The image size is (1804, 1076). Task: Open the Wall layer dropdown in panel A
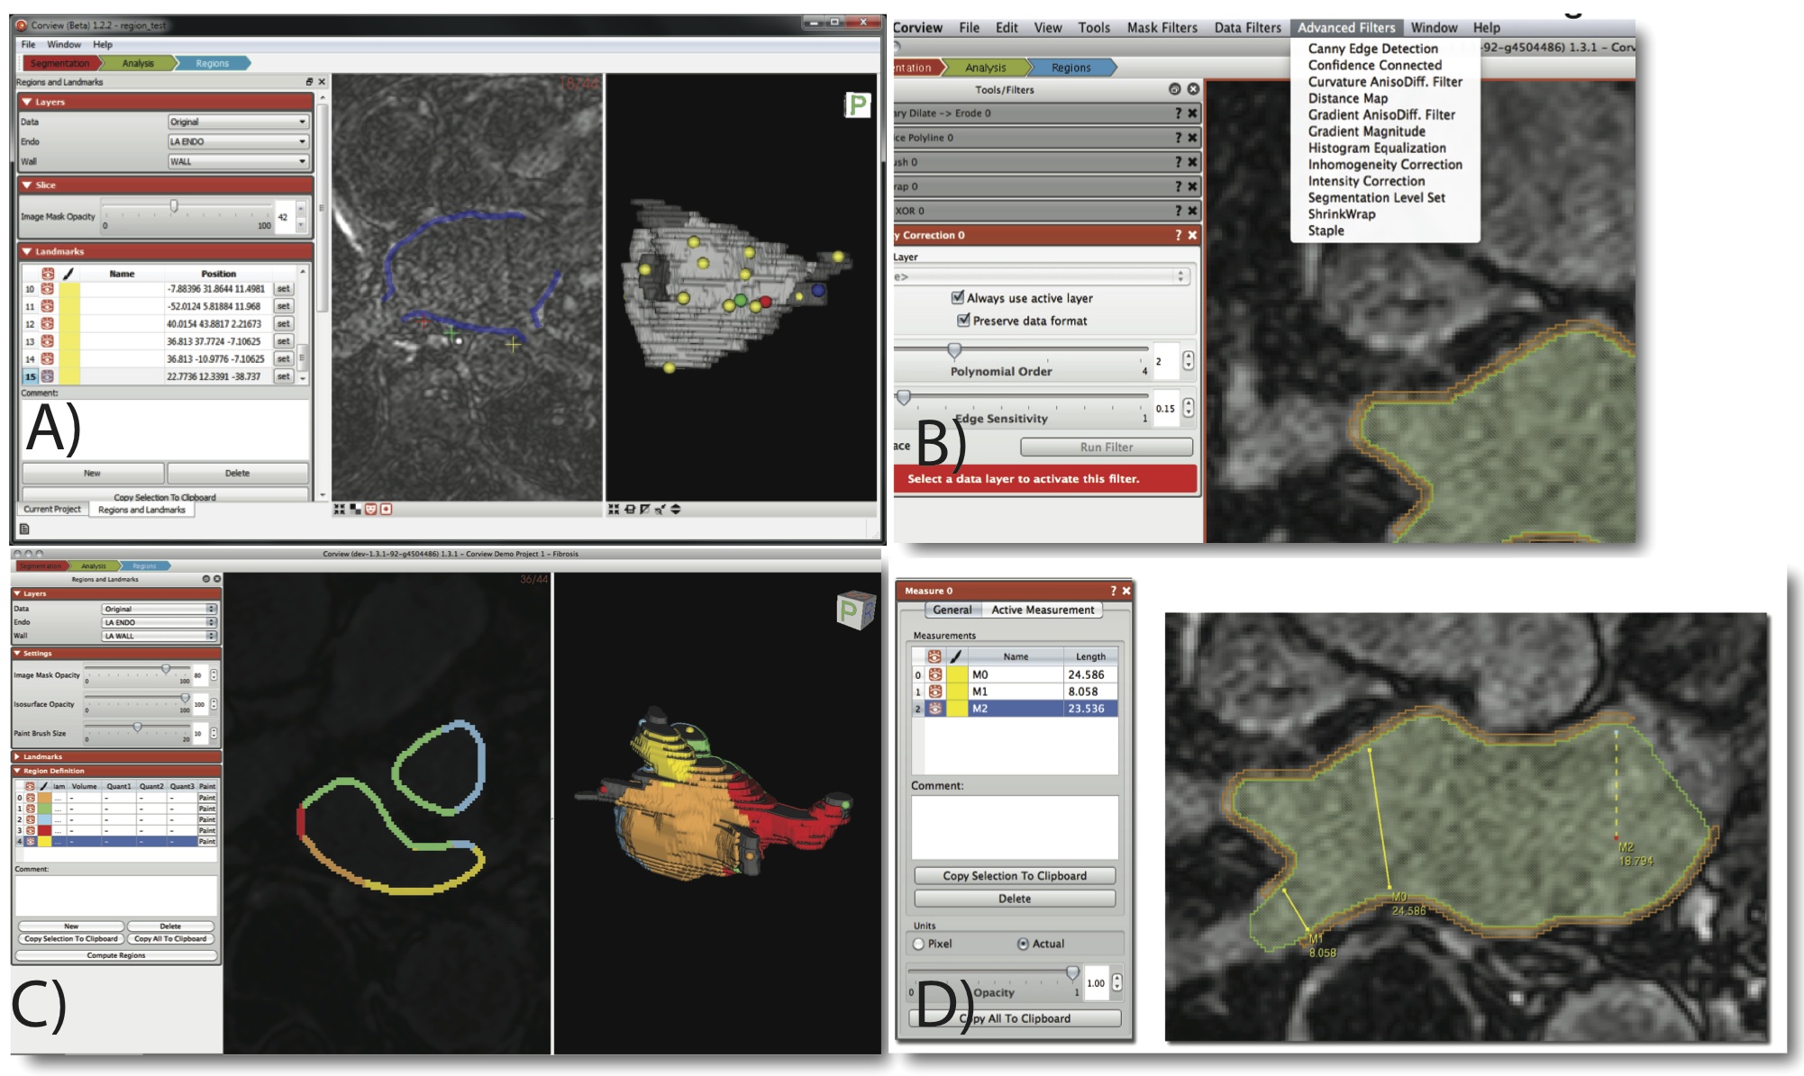pos(239,161)
